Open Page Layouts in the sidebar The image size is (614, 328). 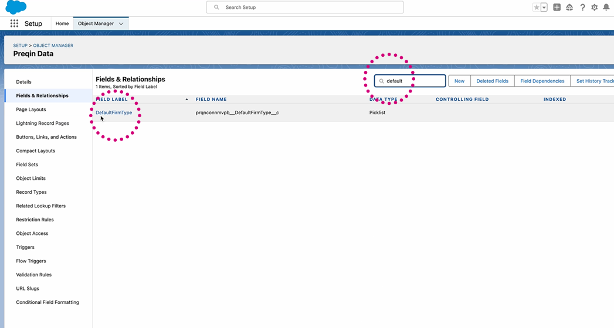click(31, 110)
